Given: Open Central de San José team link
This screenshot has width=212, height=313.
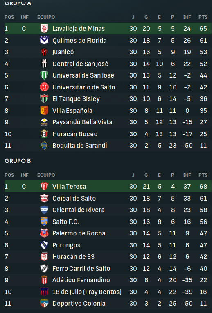Looking at the screenshot, I should [80, 64].
